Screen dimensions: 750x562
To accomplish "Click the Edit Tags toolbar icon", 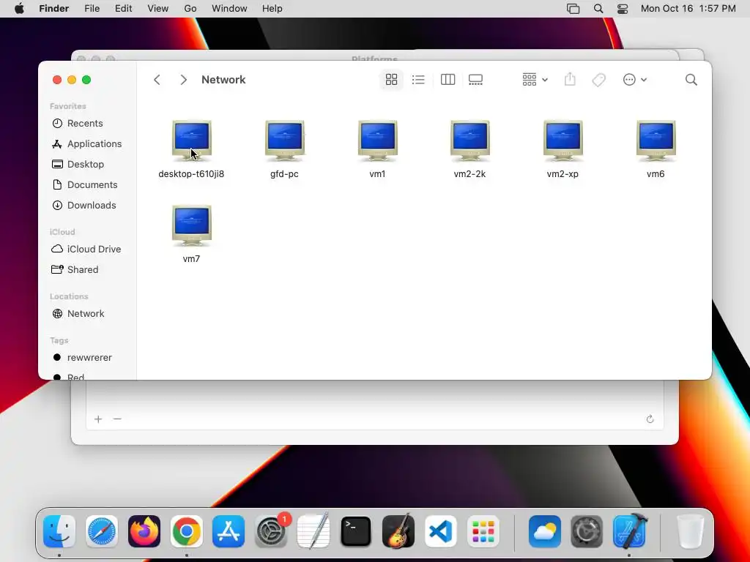I will point(599,80).
